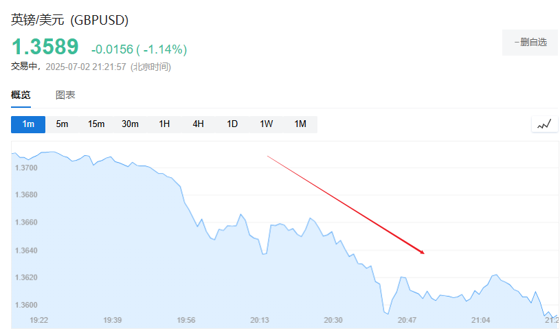Viewport: 560px width, 331px height.
Task: Pick the 4H timeframe button
Action: 198,124
